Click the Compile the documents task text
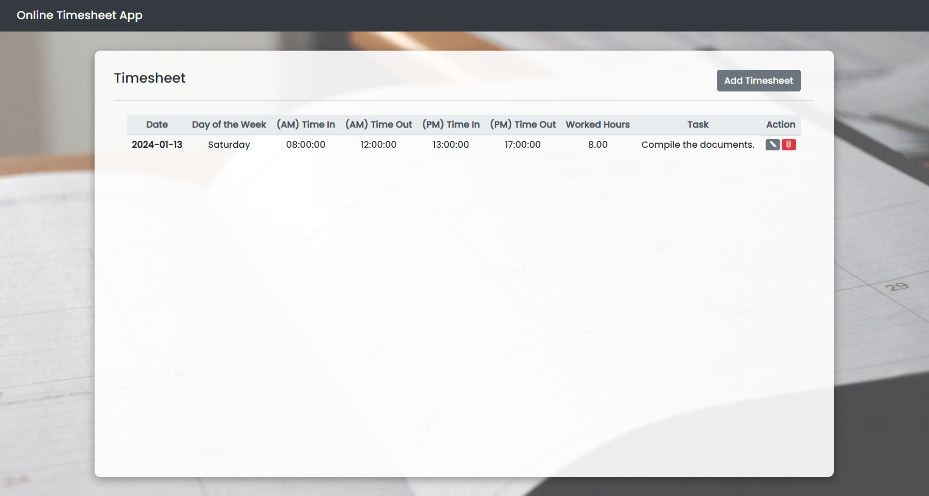Viewport: 929px width, 496px height. (x=697, y=145)
